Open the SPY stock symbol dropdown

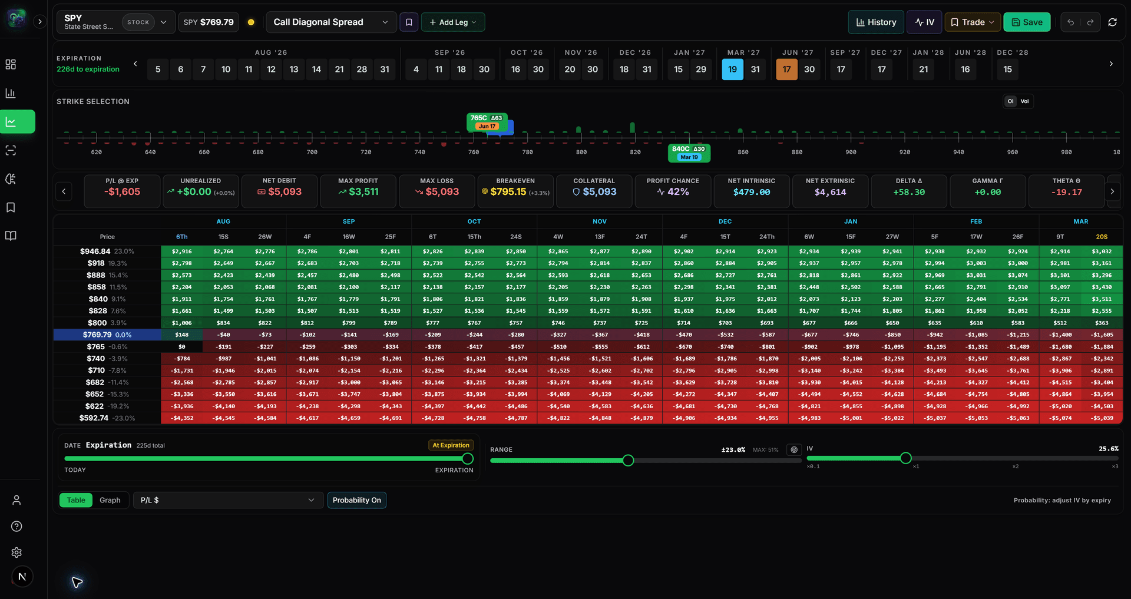(x=116, y=22)
